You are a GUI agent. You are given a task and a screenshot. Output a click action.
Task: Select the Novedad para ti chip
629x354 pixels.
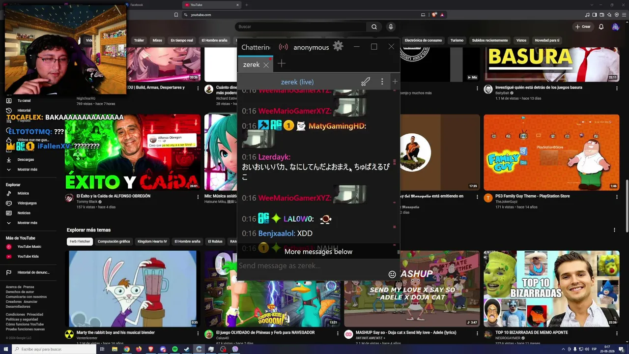(x=547, y=40)
